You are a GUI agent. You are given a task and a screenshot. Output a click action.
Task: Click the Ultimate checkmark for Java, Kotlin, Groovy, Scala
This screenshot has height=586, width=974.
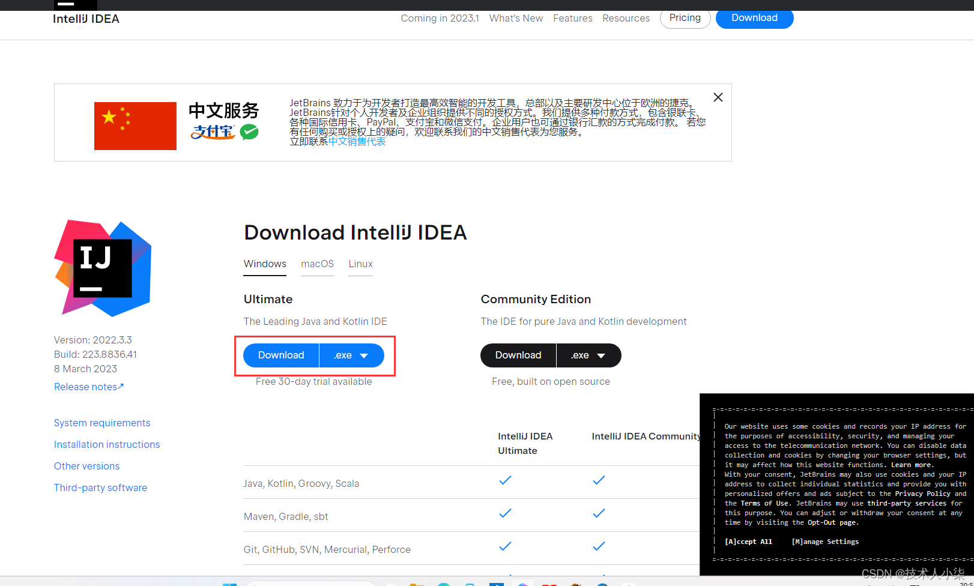pyautogui.click(x=505, y=480)
